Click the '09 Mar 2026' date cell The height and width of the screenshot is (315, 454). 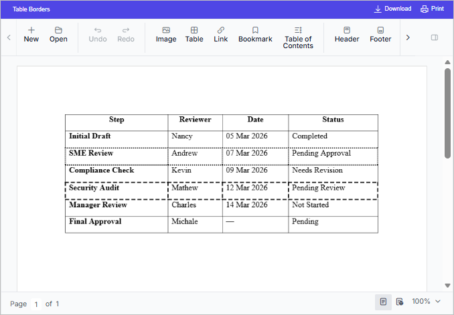point(255,174)
